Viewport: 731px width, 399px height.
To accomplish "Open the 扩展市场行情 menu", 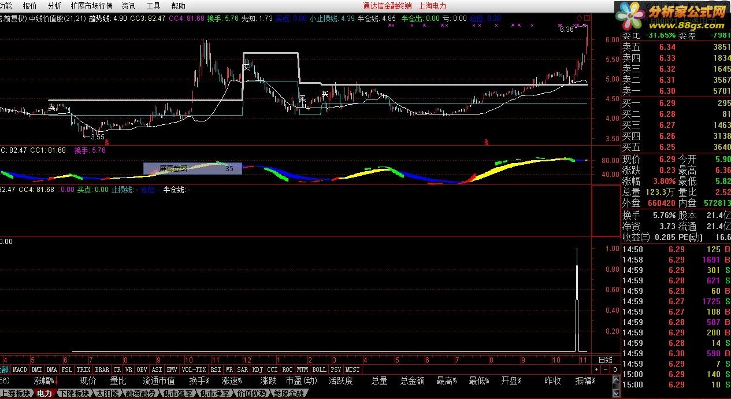I will pos(91,6).
